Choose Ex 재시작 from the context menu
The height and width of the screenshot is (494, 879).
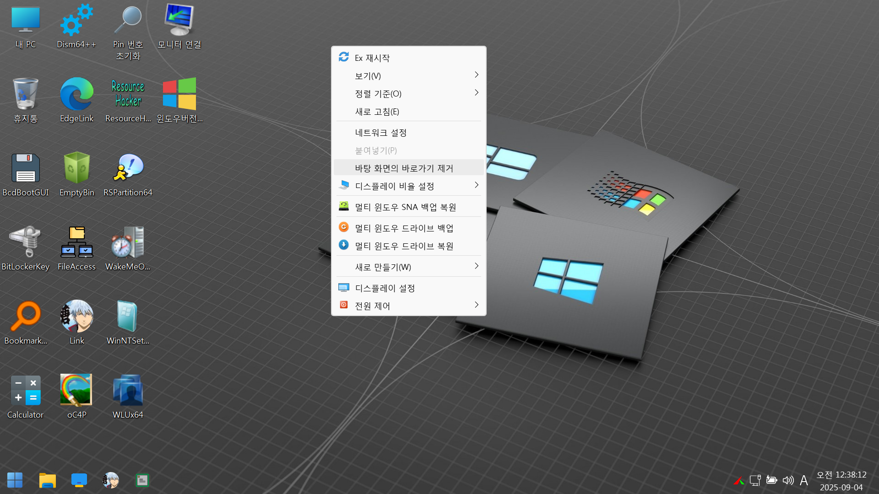[x=372, y=58]
